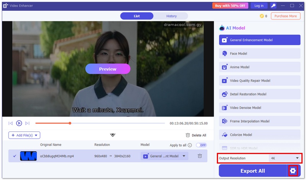Image resolution: width=306 pixels, height=180 pixels.
Task: Click the gold coin balance icon
Action: tap(262, 16)
